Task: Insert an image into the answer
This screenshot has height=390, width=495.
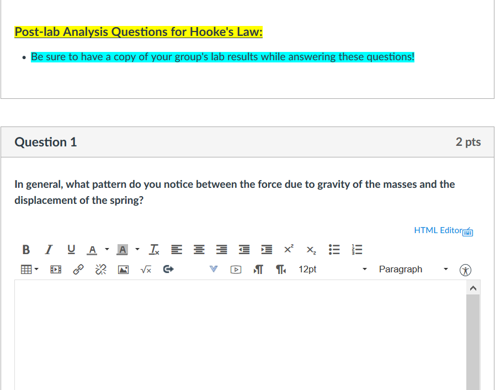Action: 123,269
